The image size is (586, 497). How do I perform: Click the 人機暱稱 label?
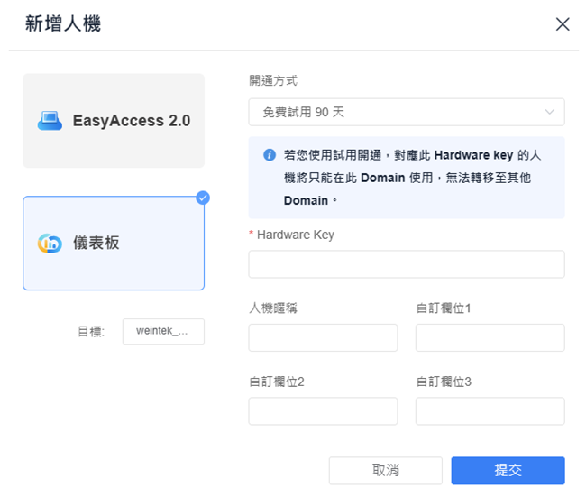273,308
